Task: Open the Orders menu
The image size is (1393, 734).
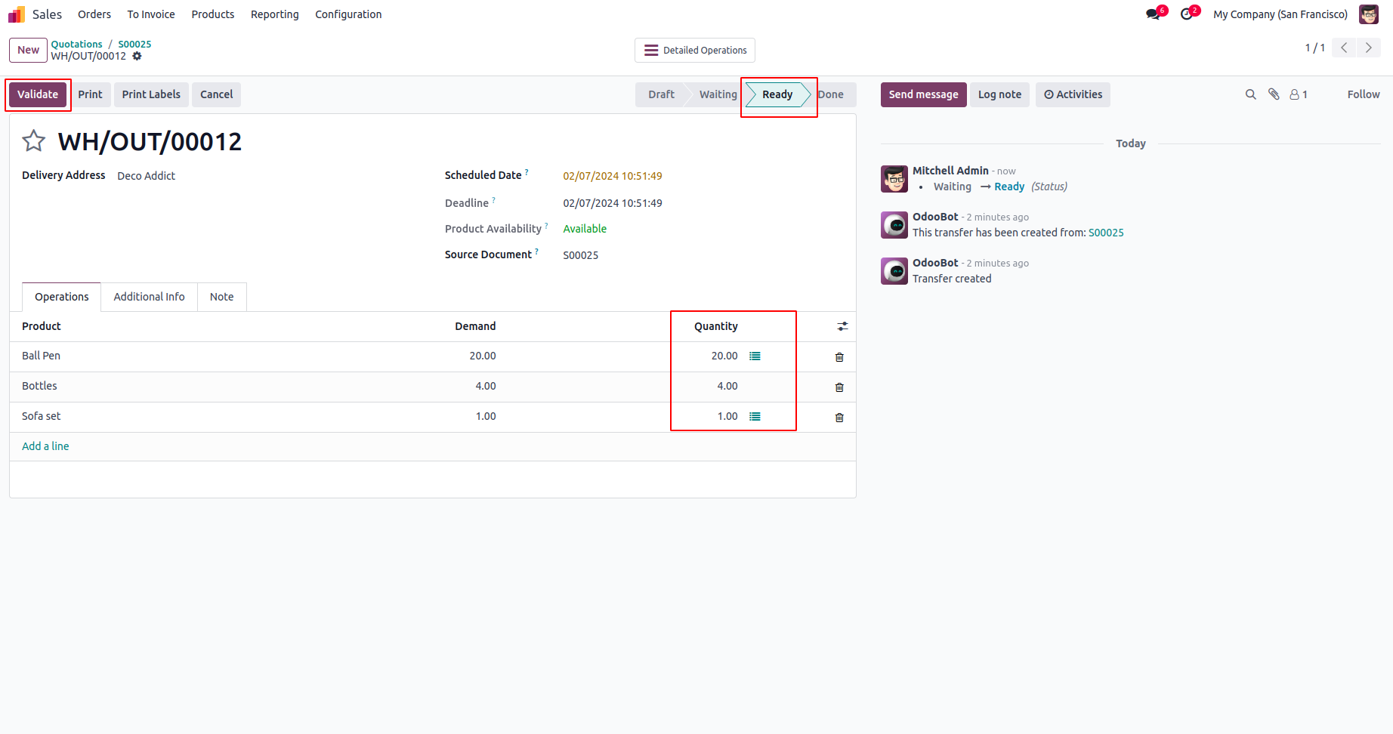Action: (x=94, y=14)
